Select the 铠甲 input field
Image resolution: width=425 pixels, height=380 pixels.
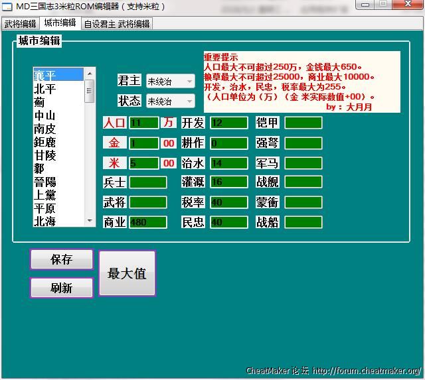[x=303, y=123]
